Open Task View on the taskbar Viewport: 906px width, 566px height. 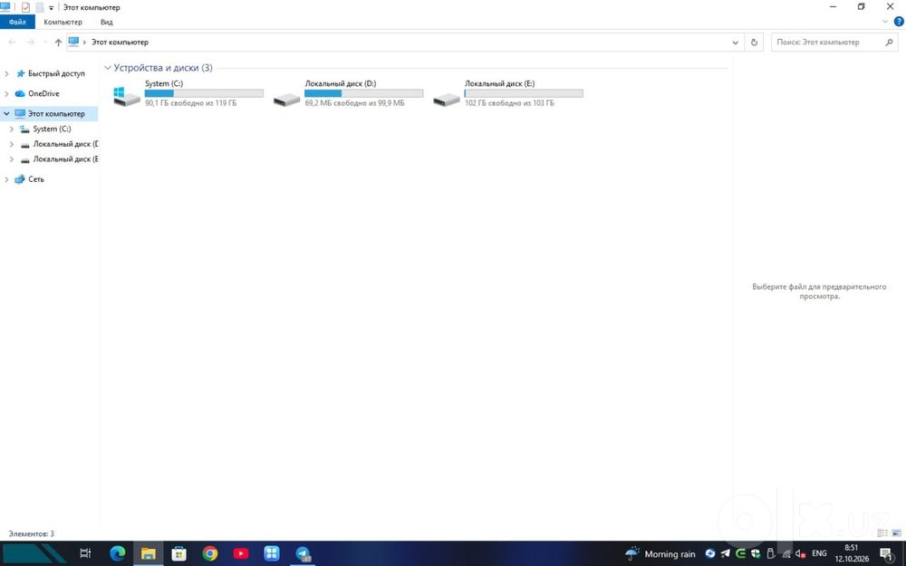85,553
